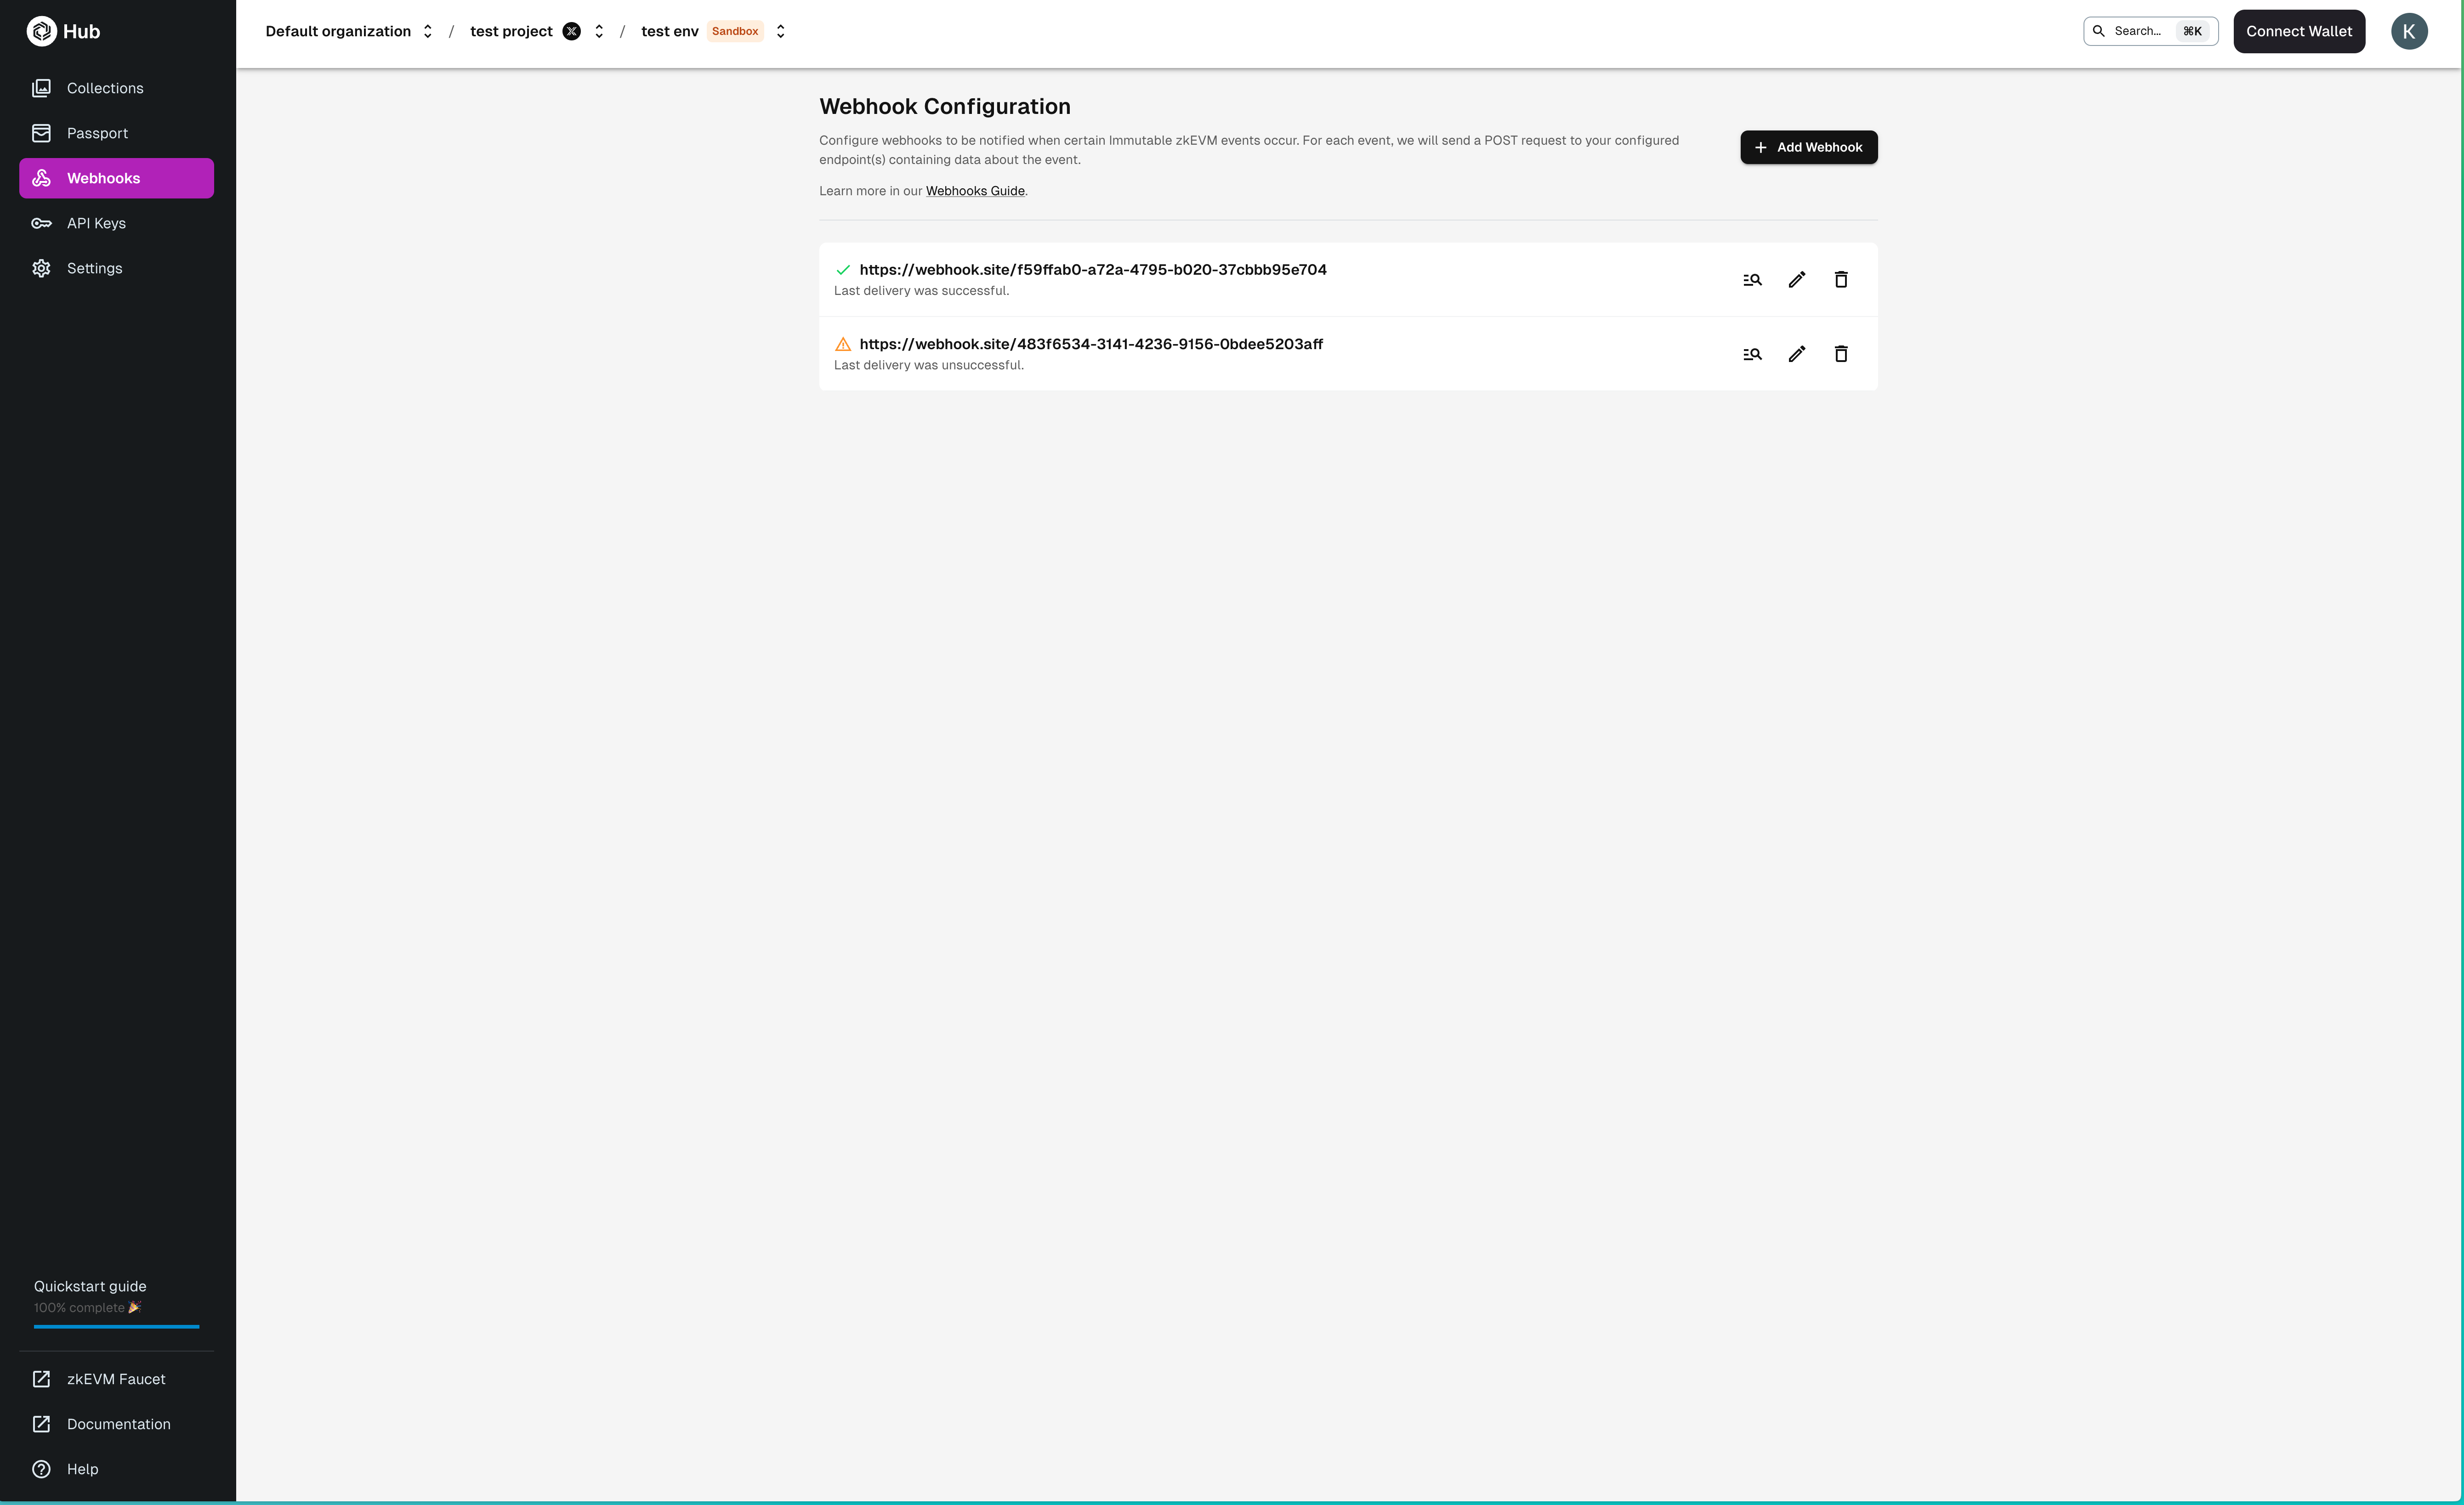
Task: Click the Quickstart guide progress bar
Action: (x=116, y=1325)
